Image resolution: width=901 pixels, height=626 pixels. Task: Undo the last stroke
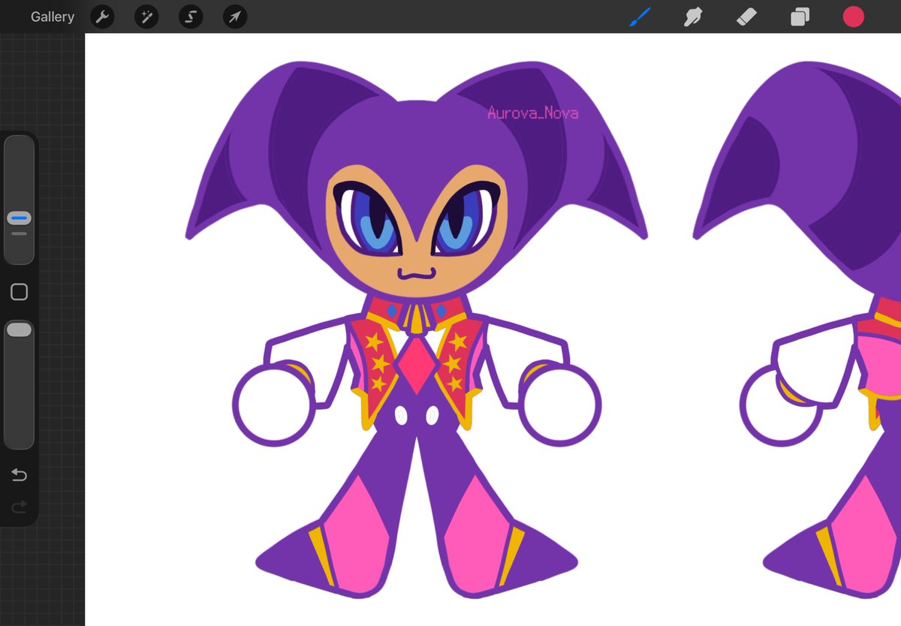click(20, 475)
